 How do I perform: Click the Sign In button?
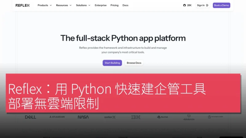[x=203, y=5]
